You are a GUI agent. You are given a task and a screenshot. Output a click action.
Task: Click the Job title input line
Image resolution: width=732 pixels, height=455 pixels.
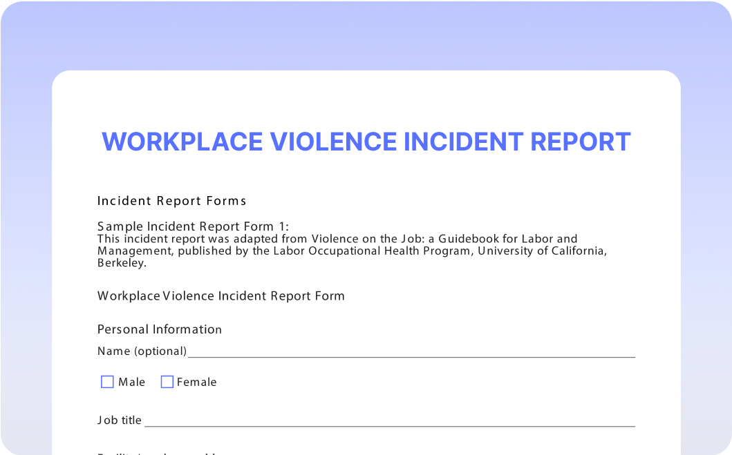pos(389,420)
